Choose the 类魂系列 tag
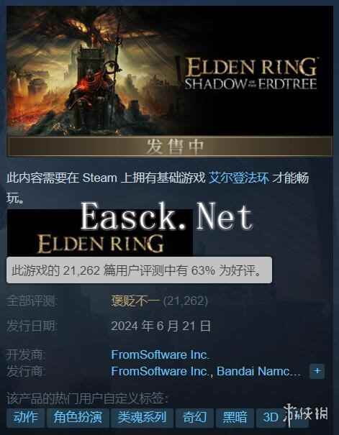Image resolution: width=339 pixels, height=435 pixels. (142, 418)
